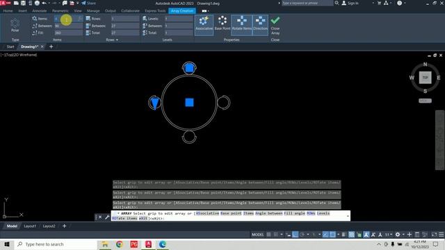The height and width of the screenshot is (250, 445).
Task: Click the status bar customization hamburger icon
Action: pos(442,235)
